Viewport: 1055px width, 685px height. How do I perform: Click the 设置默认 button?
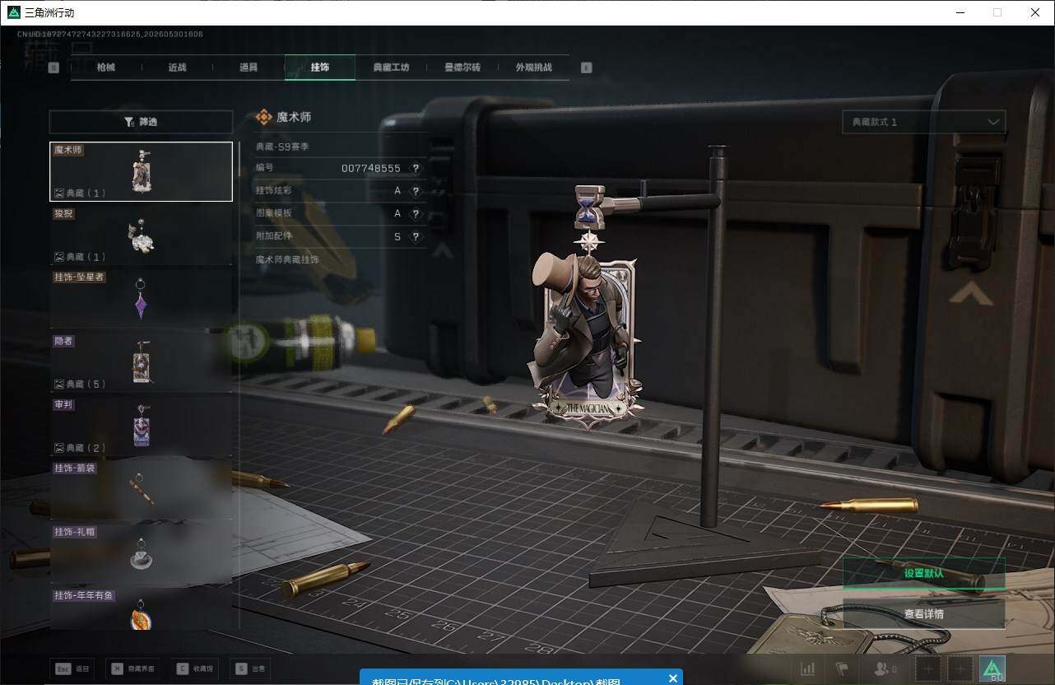(x=923, y=573)
